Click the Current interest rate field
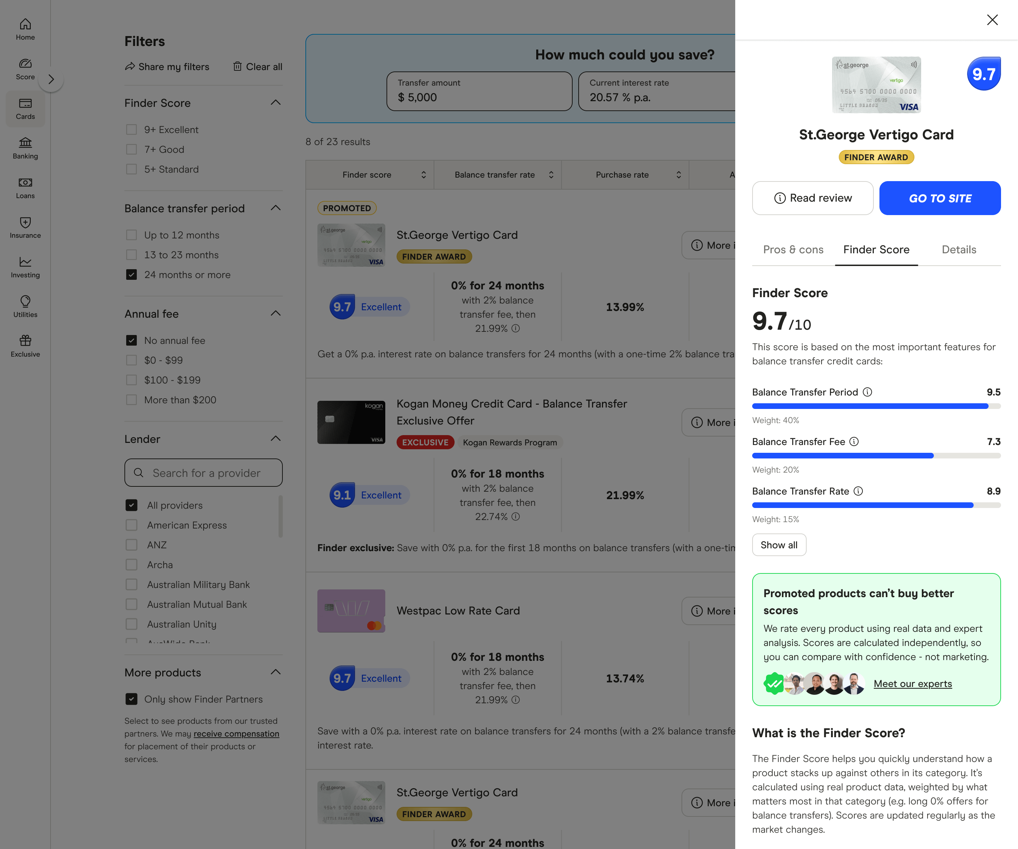 pos(657,91)
